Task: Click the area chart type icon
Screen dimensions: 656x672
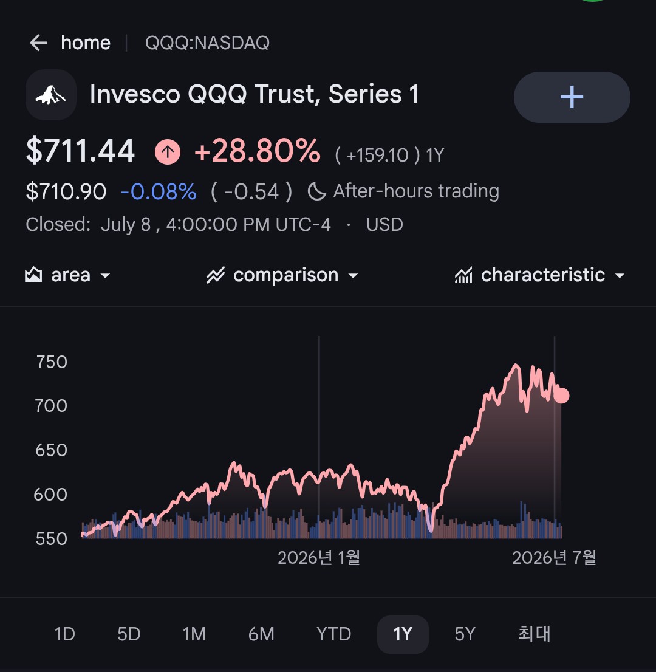Action: coord(33,275)
